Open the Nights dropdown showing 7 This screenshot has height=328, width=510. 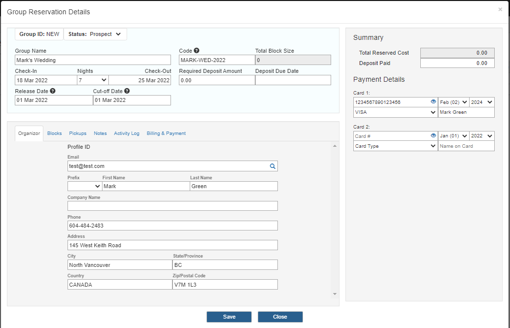point(93,80)
